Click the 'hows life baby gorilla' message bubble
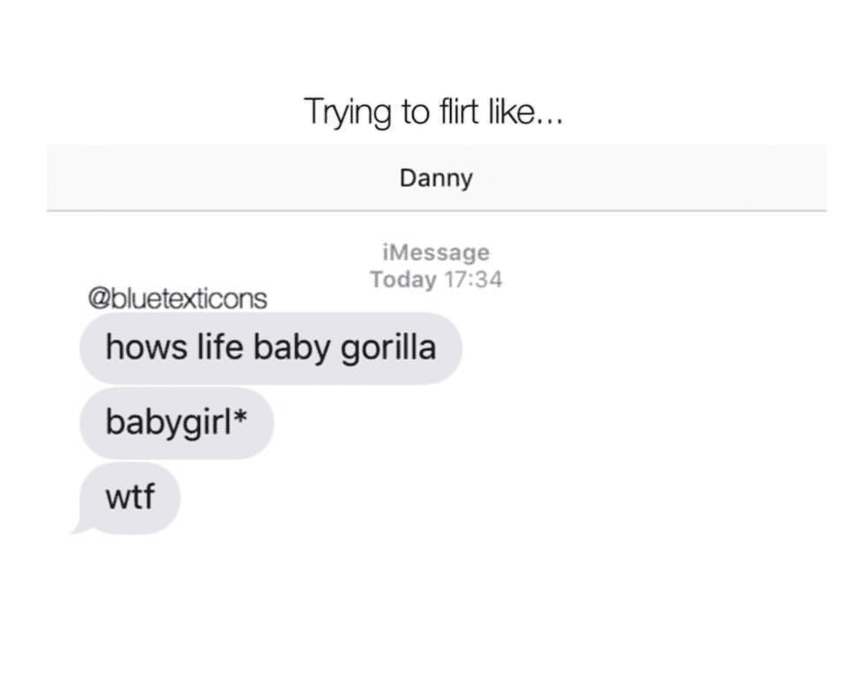 point(271,348)
